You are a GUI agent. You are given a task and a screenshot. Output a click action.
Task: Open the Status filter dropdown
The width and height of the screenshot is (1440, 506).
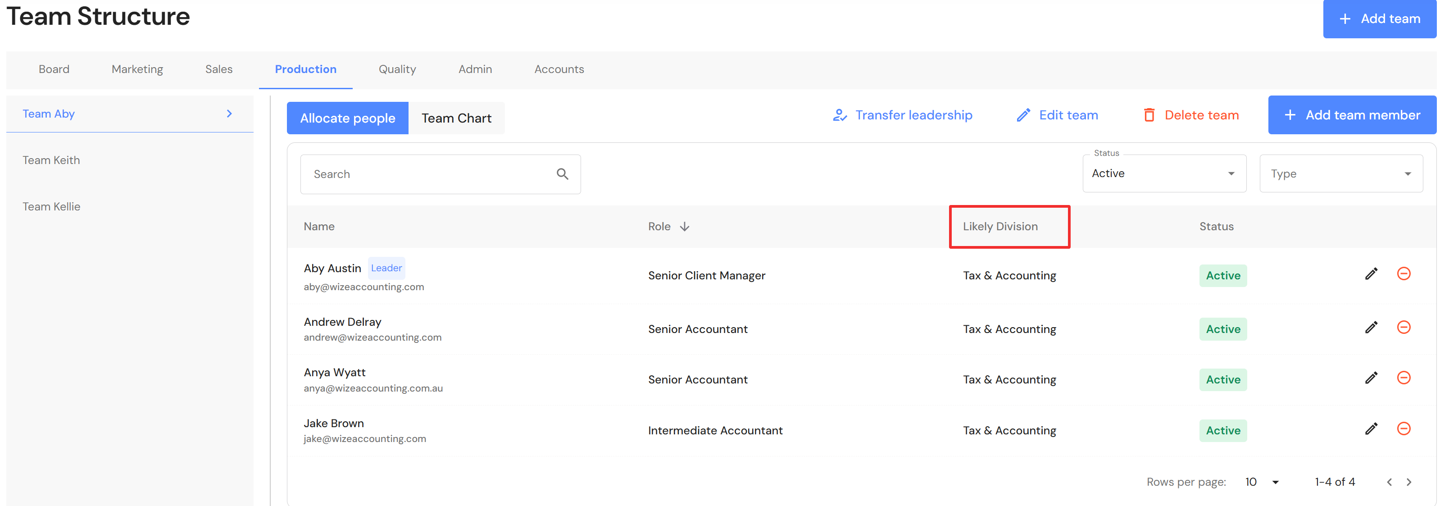pyautogui.click(x=1164, y=174)
